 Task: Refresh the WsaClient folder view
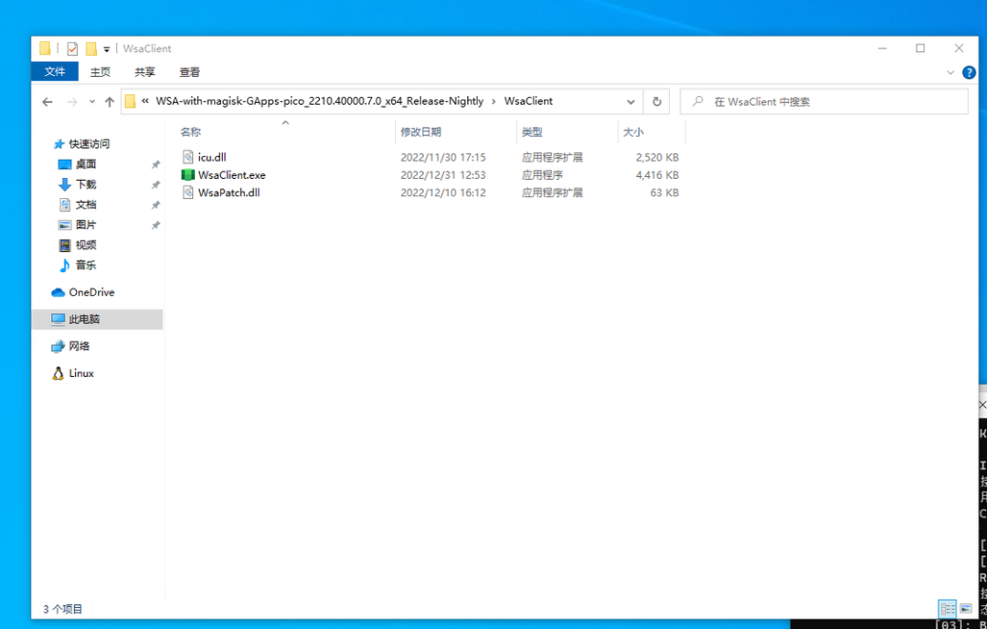click(656, 101)
